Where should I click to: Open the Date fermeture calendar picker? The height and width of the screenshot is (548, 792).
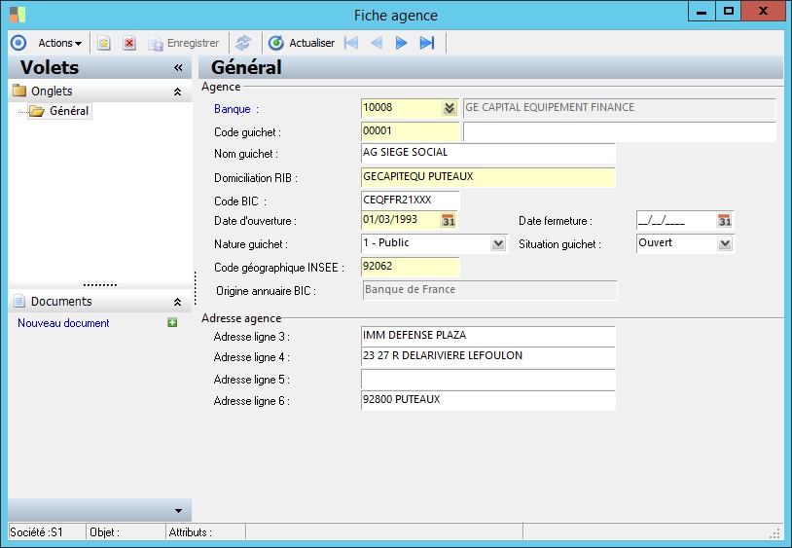pyautogui.click(x=724, y=221)
